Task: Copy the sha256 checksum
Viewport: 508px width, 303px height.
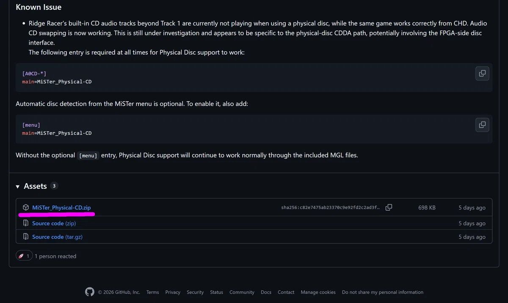Action: pyautogui.click(x=389, y=207)
